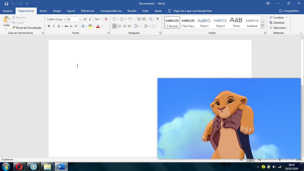Click the yellow text highlight color button
Screen dimensions: 304x171
90,26
